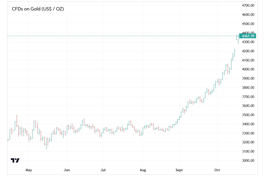Select 3500.00 on the price axis
Viewport: 264px width, 186px height.
click(x=248, y=115)
